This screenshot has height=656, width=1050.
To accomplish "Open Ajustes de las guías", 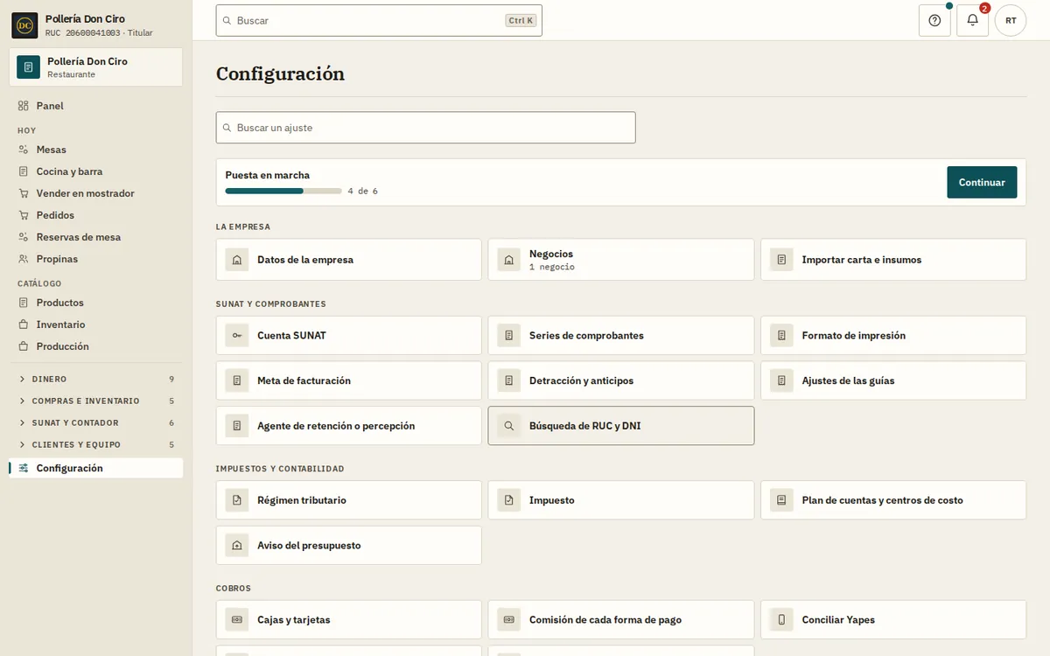I will click(893, 380).
